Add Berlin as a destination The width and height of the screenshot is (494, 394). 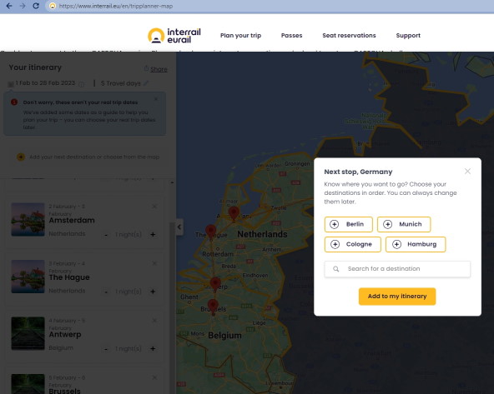coord(349,224)
